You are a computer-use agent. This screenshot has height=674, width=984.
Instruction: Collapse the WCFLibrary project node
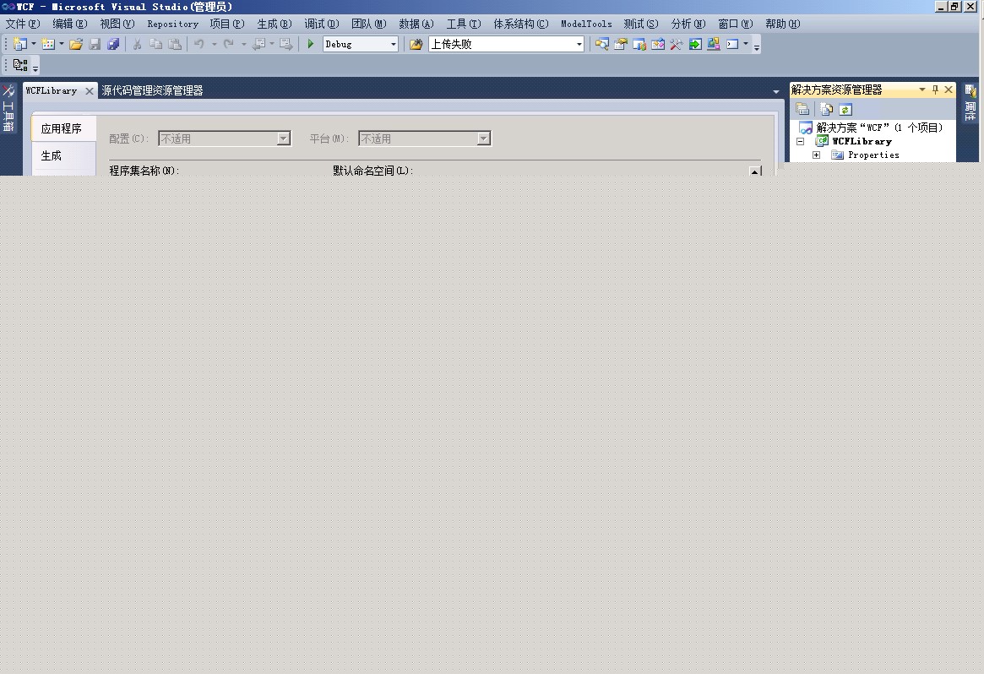pyautogui.click(x=800, y=141)
